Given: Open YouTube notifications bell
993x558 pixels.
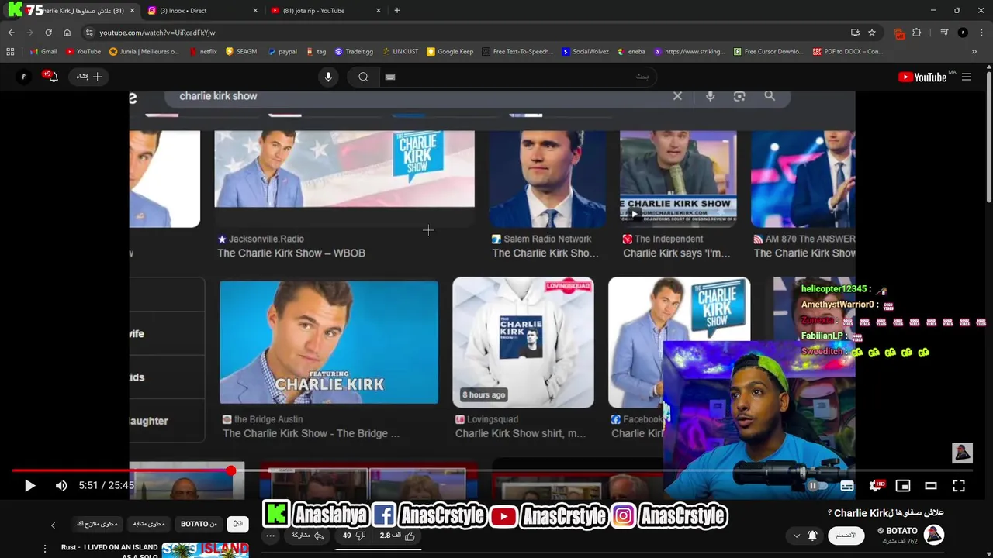Looking at the screenshot, I should point(51,77).
